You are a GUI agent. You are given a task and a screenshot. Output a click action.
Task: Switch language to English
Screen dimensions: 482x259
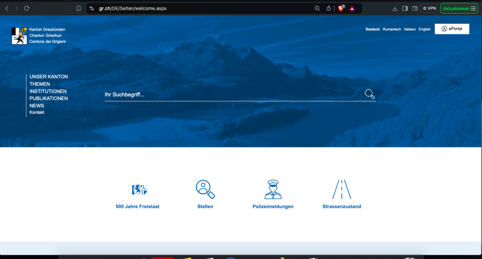pos(425,29)
